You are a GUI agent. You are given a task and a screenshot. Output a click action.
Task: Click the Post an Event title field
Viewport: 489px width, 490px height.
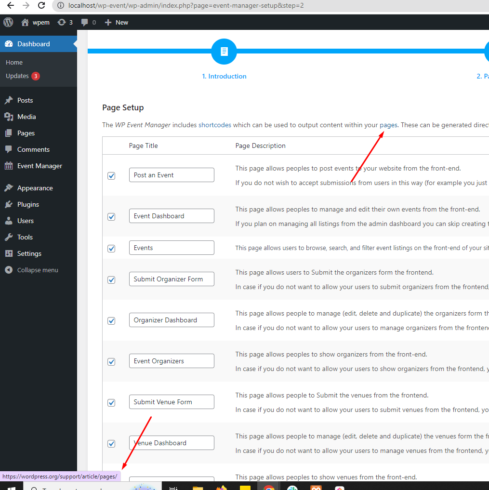[x=172, y=175]
